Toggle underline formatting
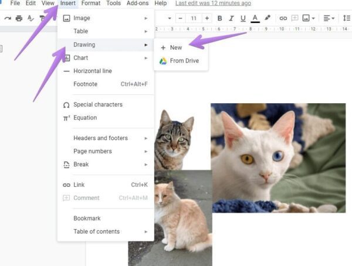352x266 pixels. pyautogui.click(x=242, y=18)
